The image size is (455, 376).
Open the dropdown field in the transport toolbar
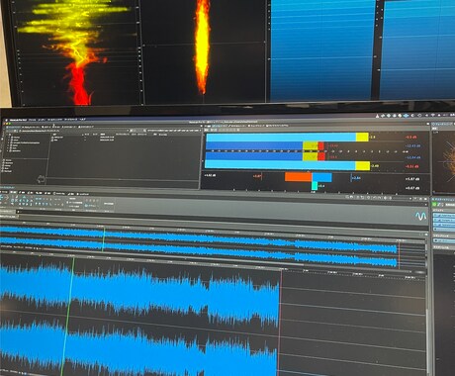(x=401, y=198)
